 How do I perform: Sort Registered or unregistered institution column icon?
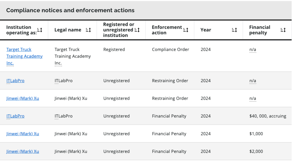[137, 30]
